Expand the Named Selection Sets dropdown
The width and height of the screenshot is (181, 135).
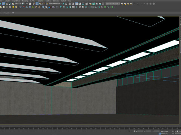click(x=55, y=4)
